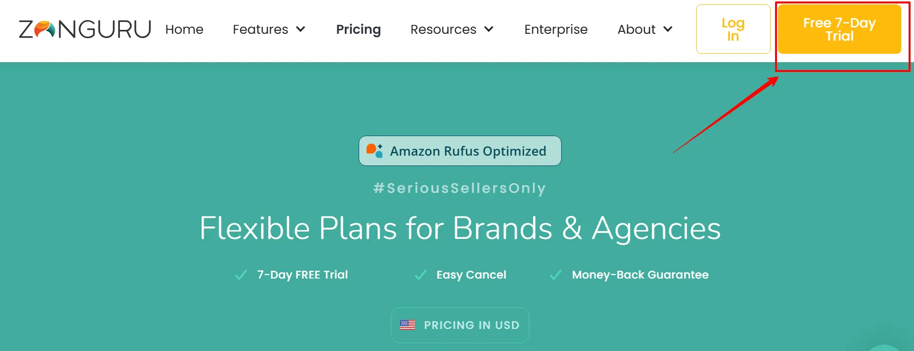Expand the Features dropdown chevron
The image size is (914, 351).
(301, 29)
